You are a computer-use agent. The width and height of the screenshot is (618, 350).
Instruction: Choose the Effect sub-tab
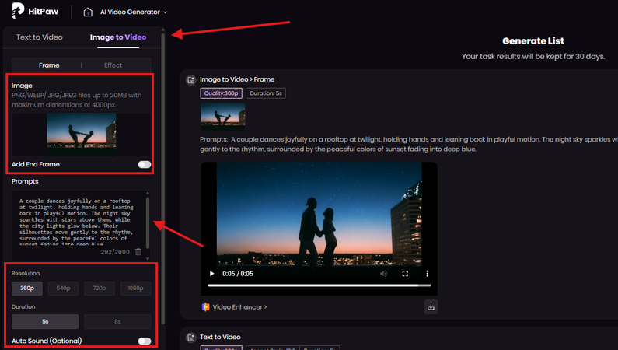(113, 65)
